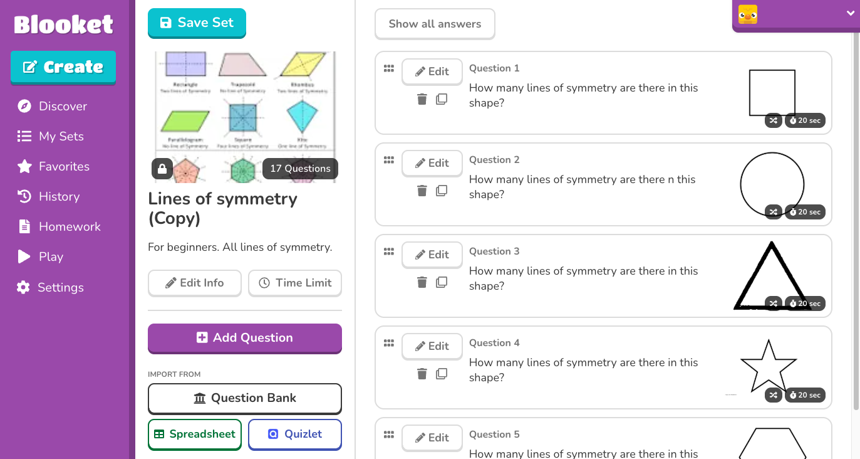860x459 pixels.
Task: Duplicate Question 3 using the copy icon
Action: (x=442, y=282)
